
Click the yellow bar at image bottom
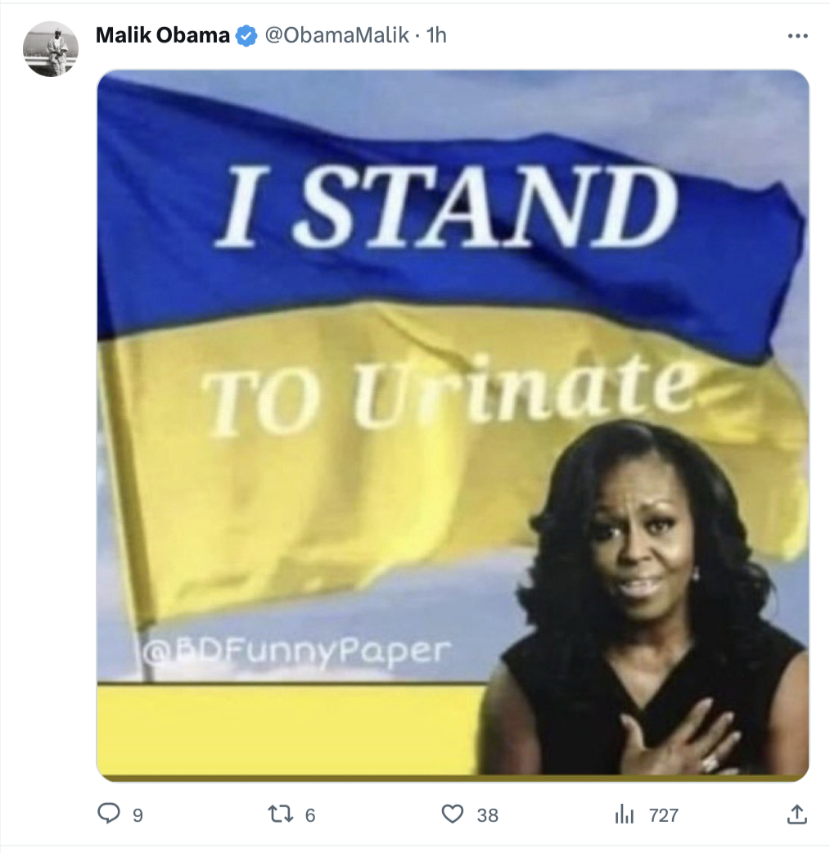(x=286, y=729)
